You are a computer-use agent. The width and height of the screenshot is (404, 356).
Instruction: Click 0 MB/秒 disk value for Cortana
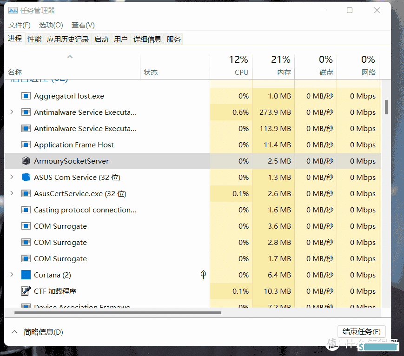click(320, 275)
